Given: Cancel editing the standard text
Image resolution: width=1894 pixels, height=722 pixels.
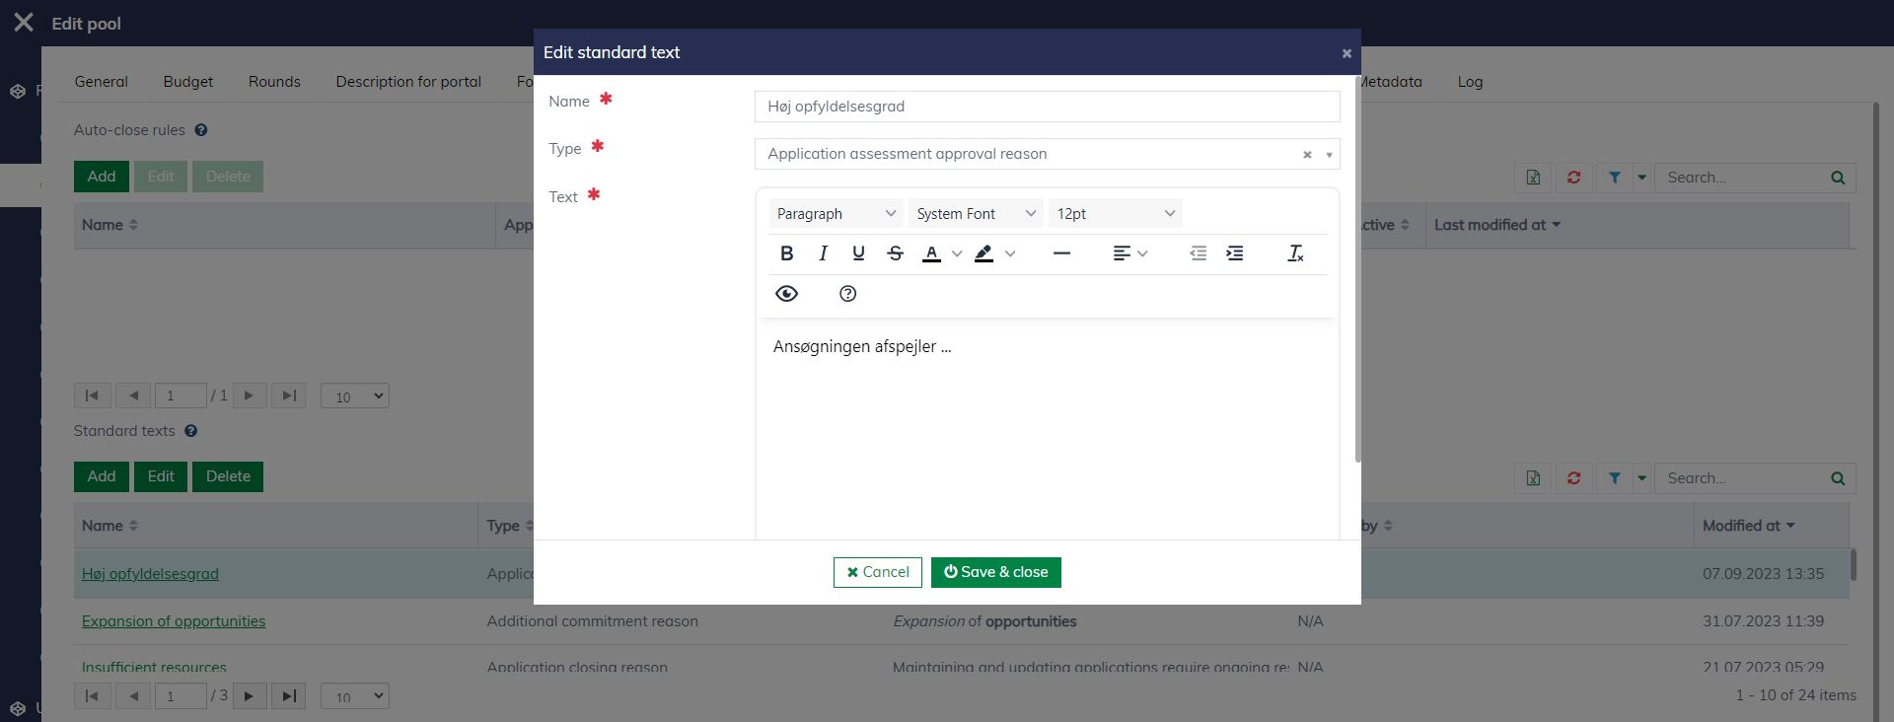Looking at the screenshot, I should pos(877,572).
